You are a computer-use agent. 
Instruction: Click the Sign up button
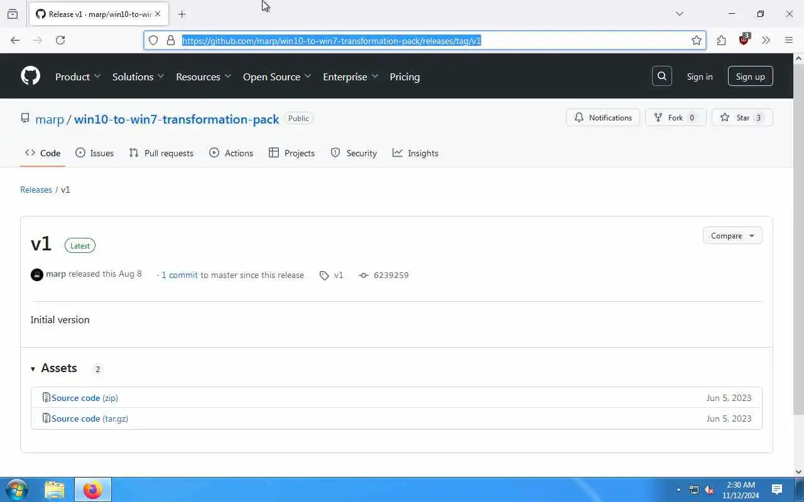(750, 77)
